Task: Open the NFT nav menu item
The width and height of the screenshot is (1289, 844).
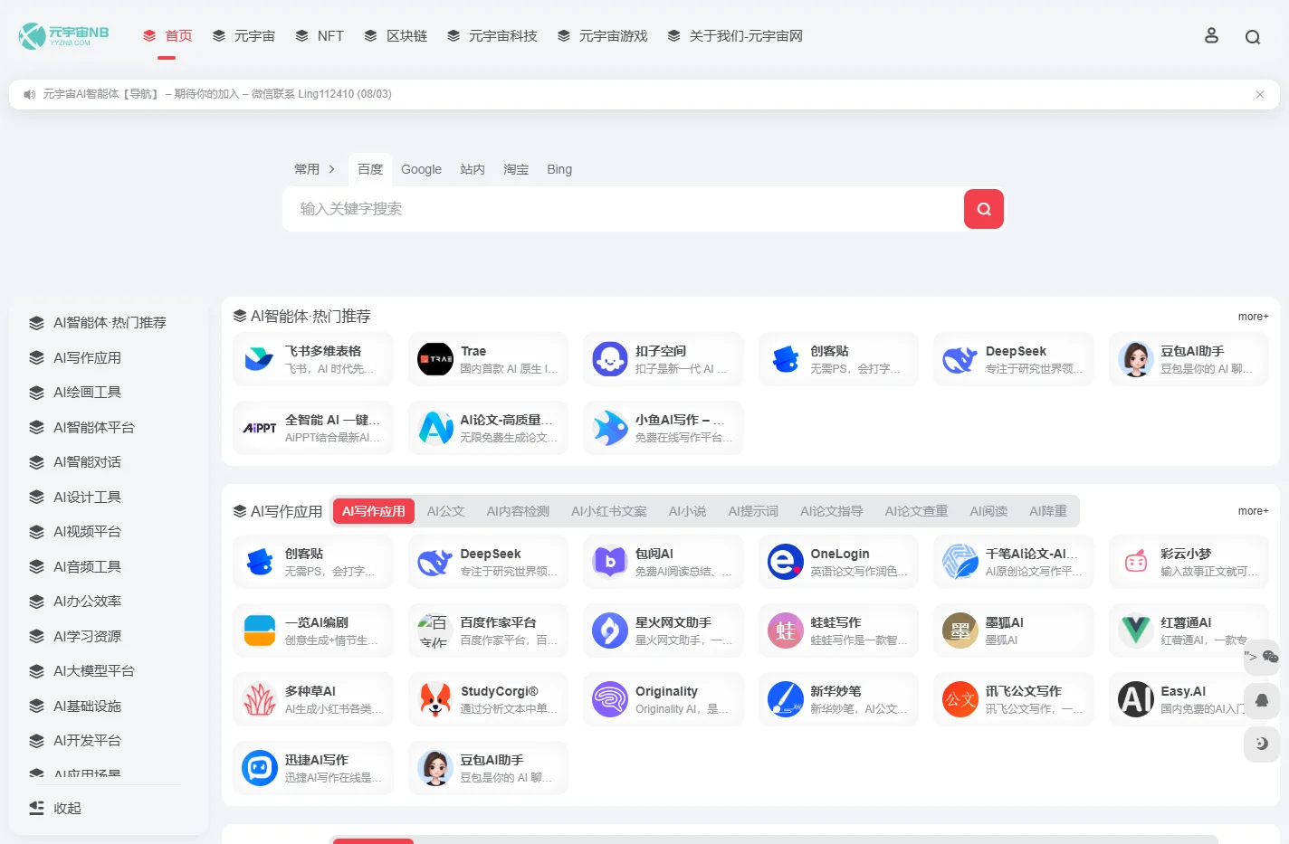Action: [320, 36]
